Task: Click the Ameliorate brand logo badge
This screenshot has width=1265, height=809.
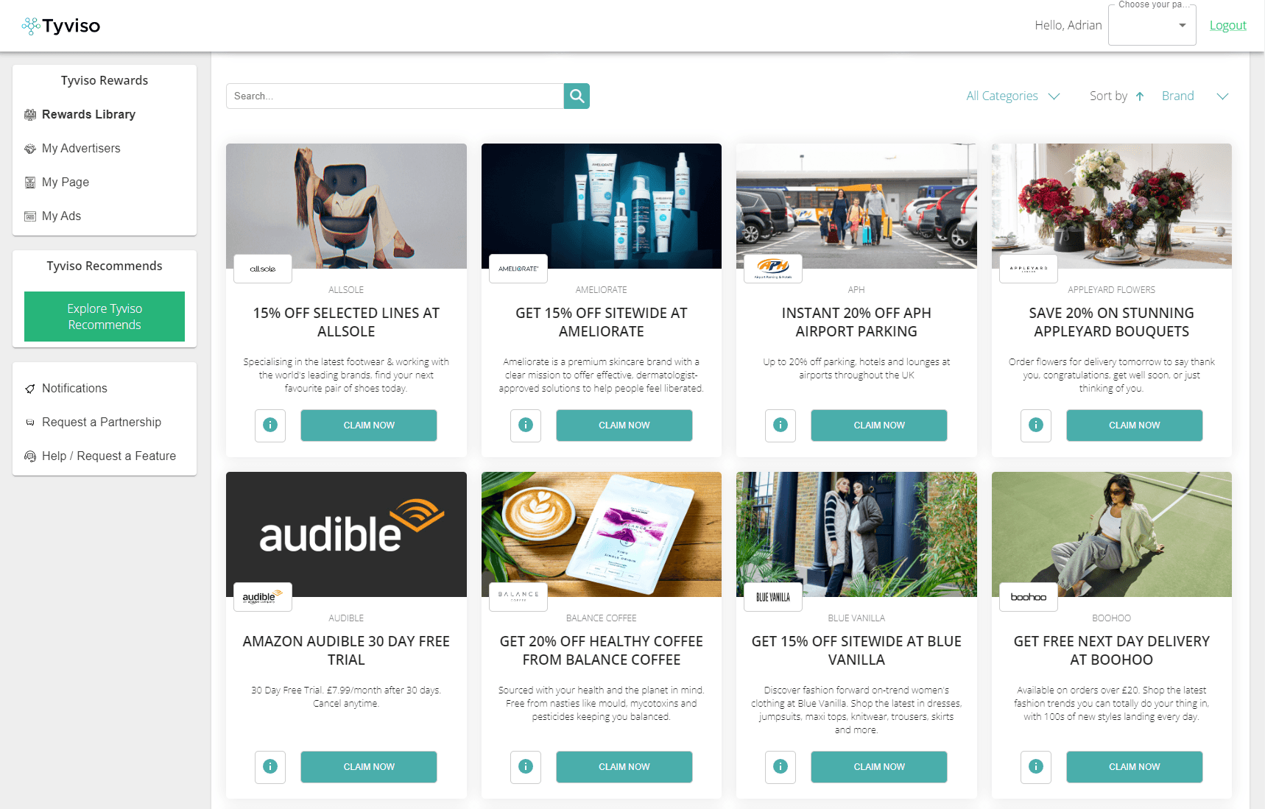Action: pos(518,269)
